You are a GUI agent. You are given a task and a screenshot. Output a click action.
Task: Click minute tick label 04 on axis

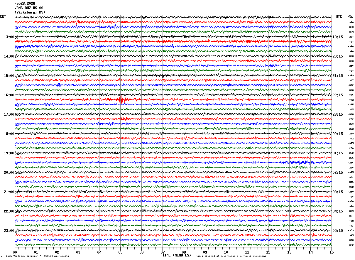99,252
